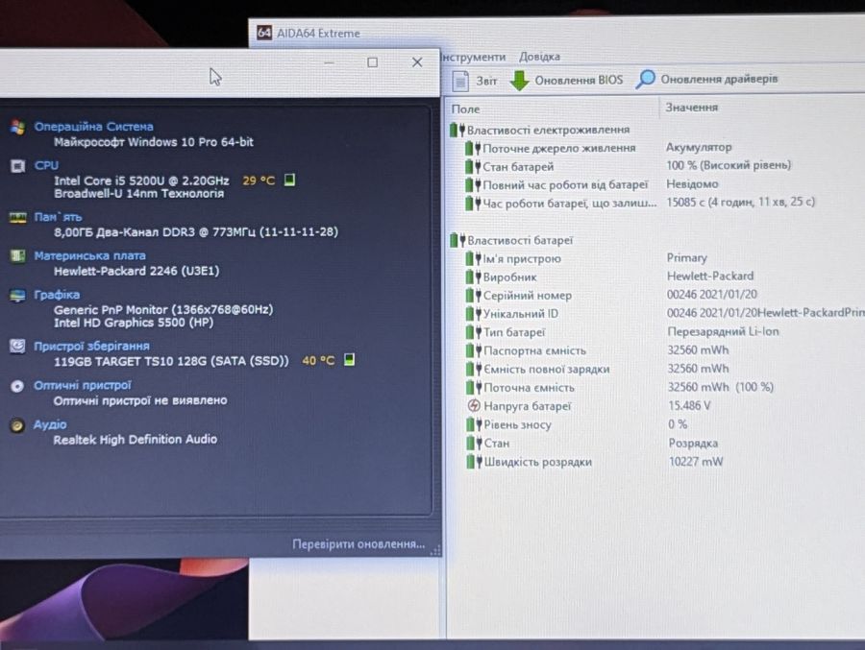The height and width of the screenshot is (650, 865).
Task: Select the 0 % wear level value
Action: [x=678, y=424]
